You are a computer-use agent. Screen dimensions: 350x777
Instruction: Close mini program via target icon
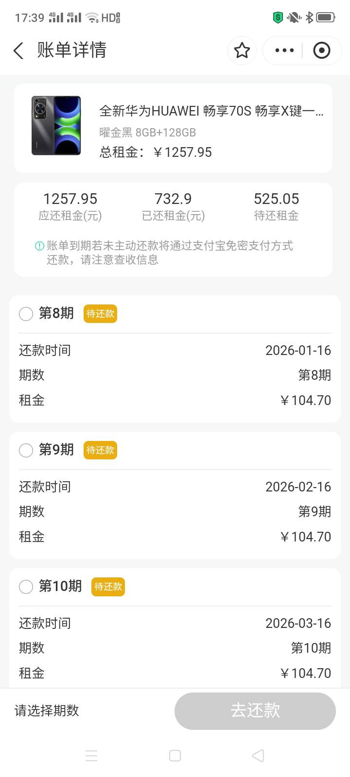click(321, 51)
